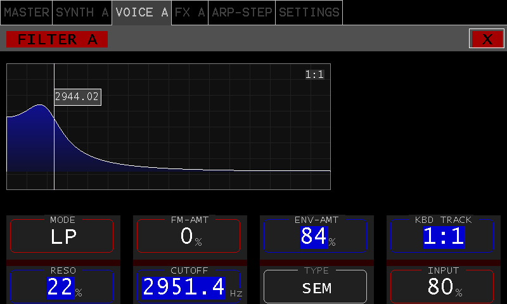Go to the FX A tab
The height and width of the screenshot is (304, 507).
tap(189, 13)
